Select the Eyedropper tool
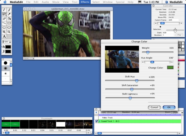 coord(9,14)
